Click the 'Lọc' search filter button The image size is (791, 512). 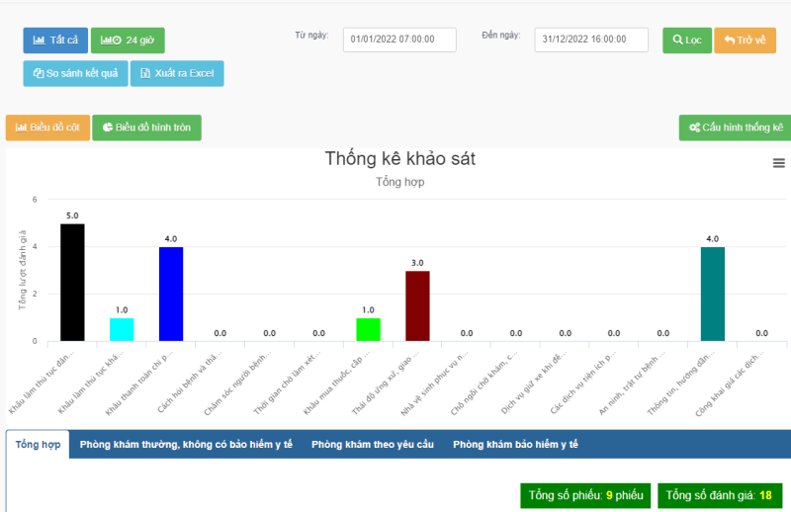pos(686,41)
